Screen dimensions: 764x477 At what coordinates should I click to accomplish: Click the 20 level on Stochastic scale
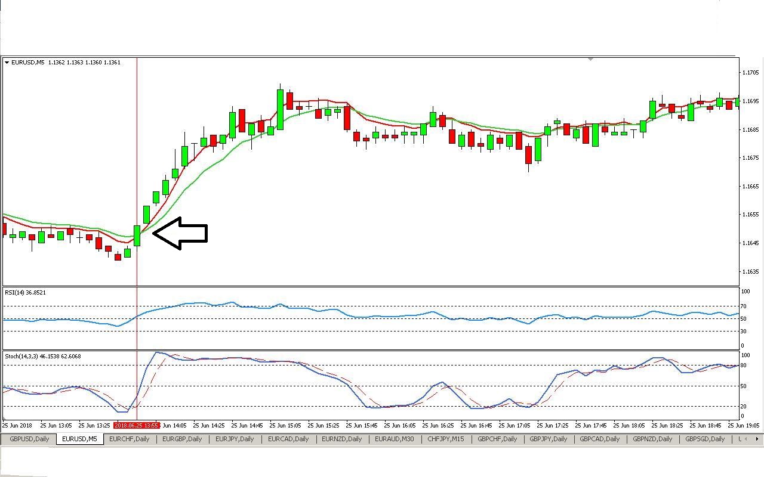click(x=744, y=406)
